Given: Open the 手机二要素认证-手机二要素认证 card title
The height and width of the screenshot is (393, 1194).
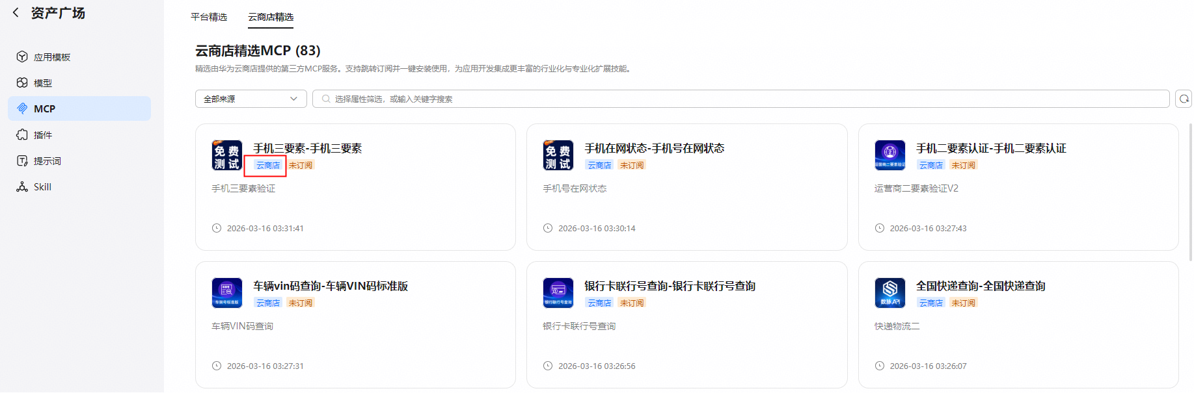Looking at the screenshot, I should click(x=991, y=149).
